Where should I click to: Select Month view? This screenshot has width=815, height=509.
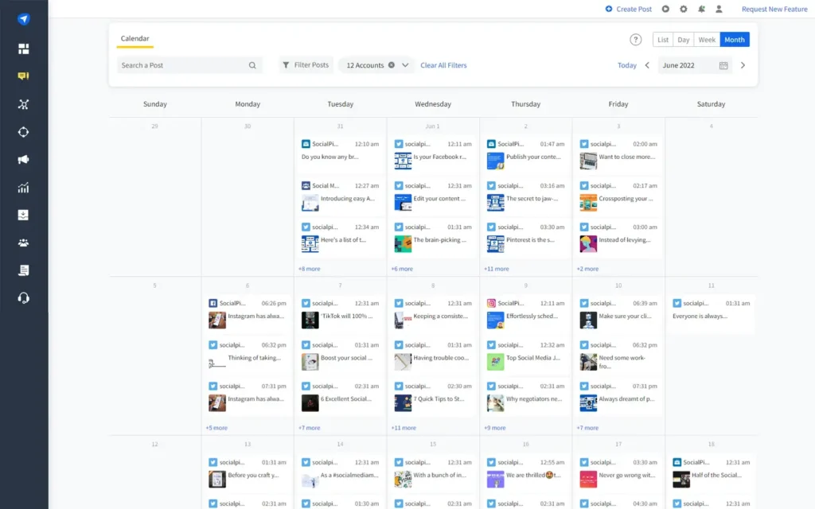pyautogui.click(x=735, y=40)
